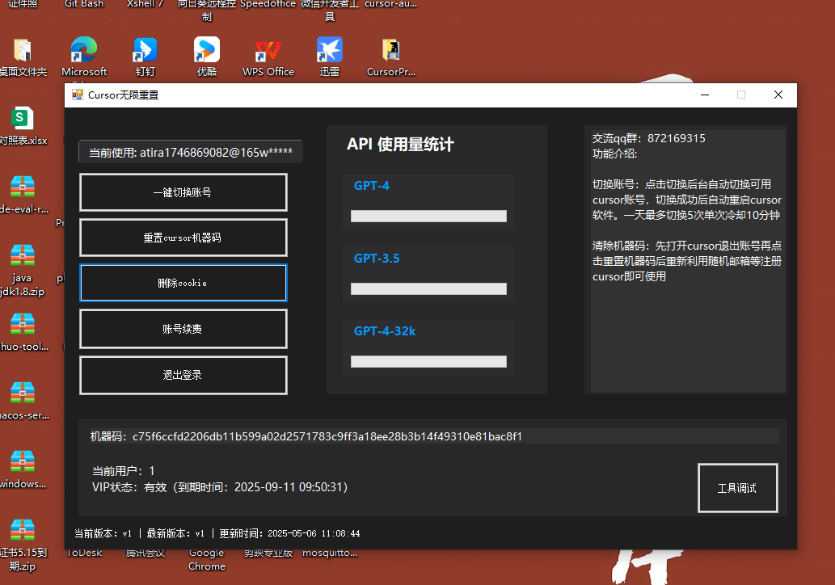Open the CursorPr... desktop icon
This screenshot has height=585, width=835.
[x=391, y=57]
